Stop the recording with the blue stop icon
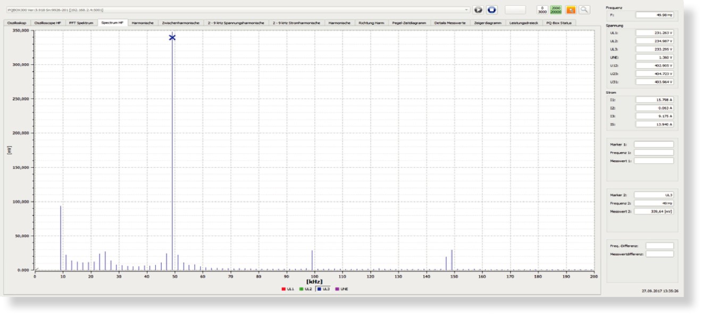 pyautogui.click(x=491, y=10)
